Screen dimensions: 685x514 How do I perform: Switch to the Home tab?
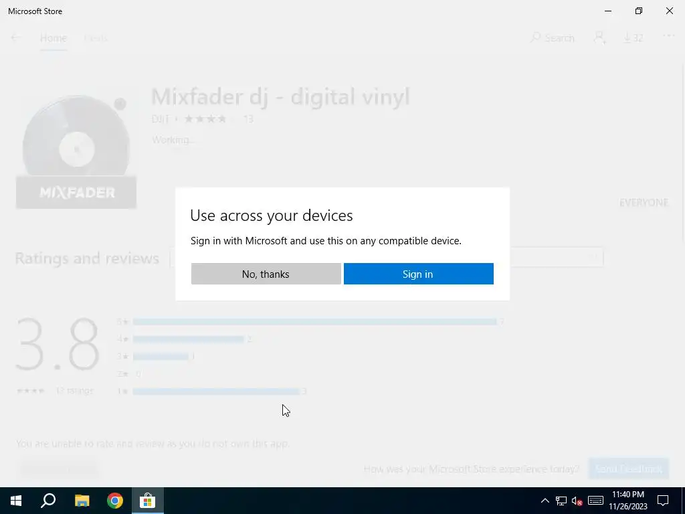[x=54, y=38]
